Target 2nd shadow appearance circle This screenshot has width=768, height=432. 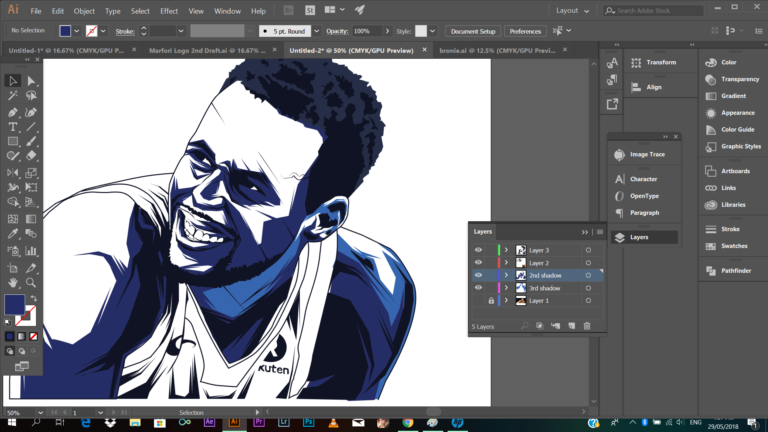pos(588,275)
